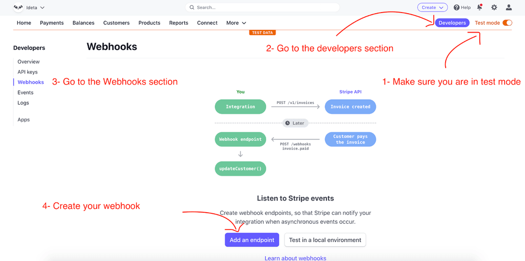
Task: Click the Webhook endpoint diagram node
Action: click(x=240, y=139)
